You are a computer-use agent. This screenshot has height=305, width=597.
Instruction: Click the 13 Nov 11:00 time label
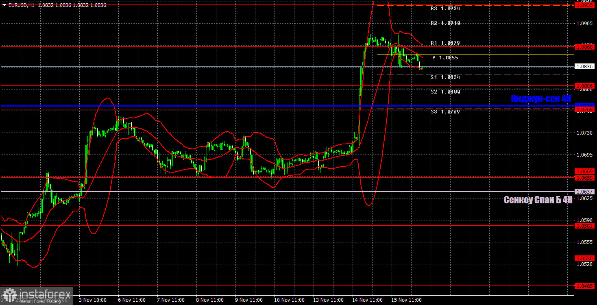pos(328,300)
